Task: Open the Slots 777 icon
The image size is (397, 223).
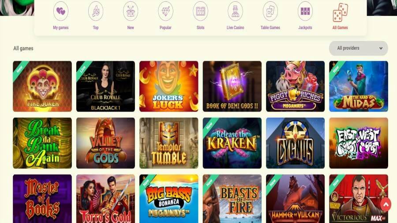Action: click(x=200, y=11)
